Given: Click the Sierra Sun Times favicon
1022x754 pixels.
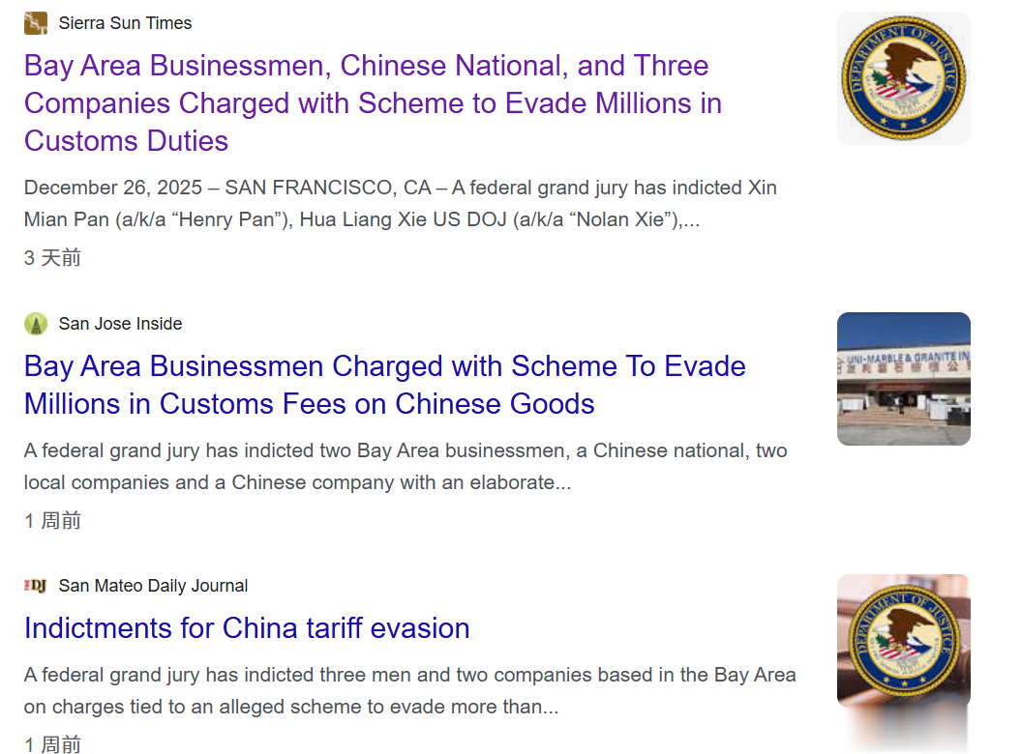Looking at the screenshot, I should [36, 23].
